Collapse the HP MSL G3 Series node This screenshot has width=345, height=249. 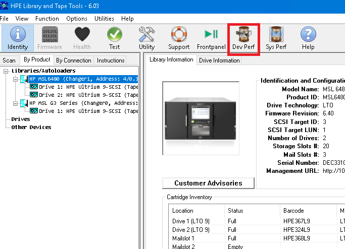pos(15,103)
